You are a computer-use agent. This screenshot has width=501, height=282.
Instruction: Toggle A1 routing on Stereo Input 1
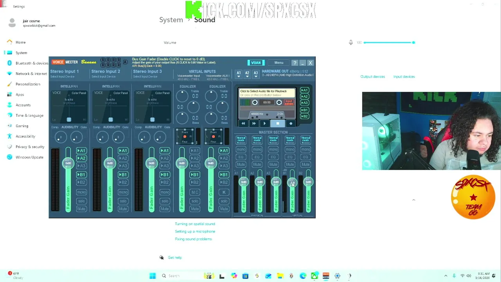coord(81,150)
